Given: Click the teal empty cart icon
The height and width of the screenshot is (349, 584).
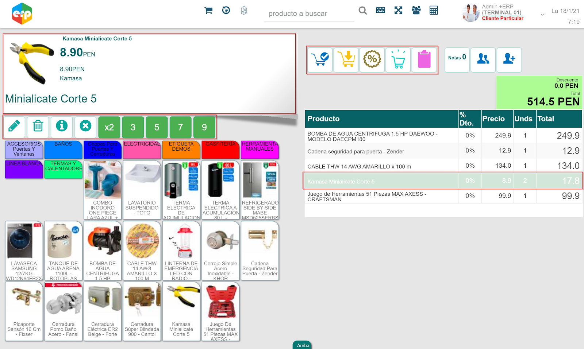Looking at the screenshot, I should pyautogui.click(x=398, y=60).
